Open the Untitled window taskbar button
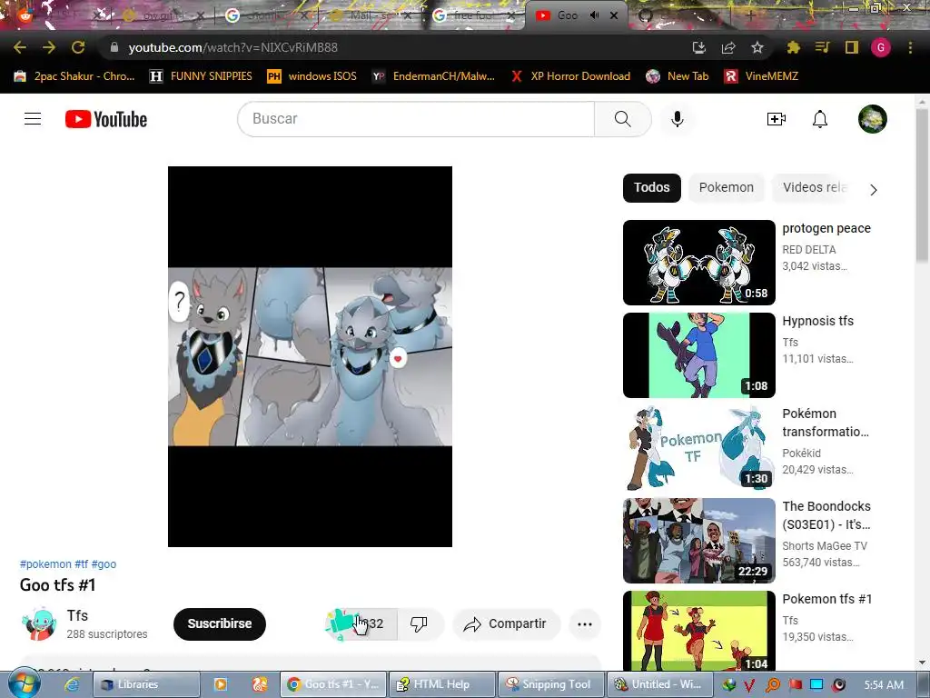 coord(660,684)
